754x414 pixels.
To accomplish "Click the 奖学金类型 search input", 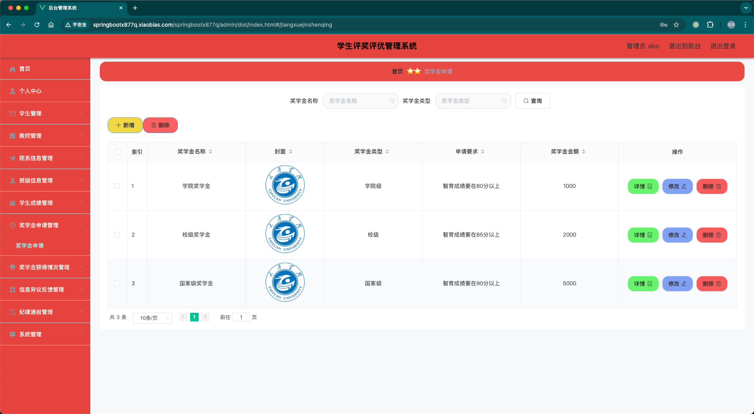I will pyautogui.click(x=473, y=101).
